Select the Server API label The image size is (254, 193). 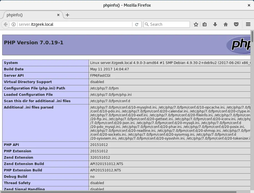[x=14, y=76]
